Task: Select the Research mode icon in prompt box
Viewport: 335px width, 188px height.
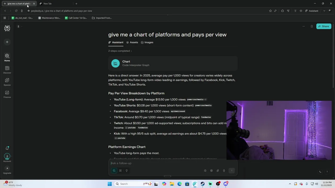Action: point(120,171)
